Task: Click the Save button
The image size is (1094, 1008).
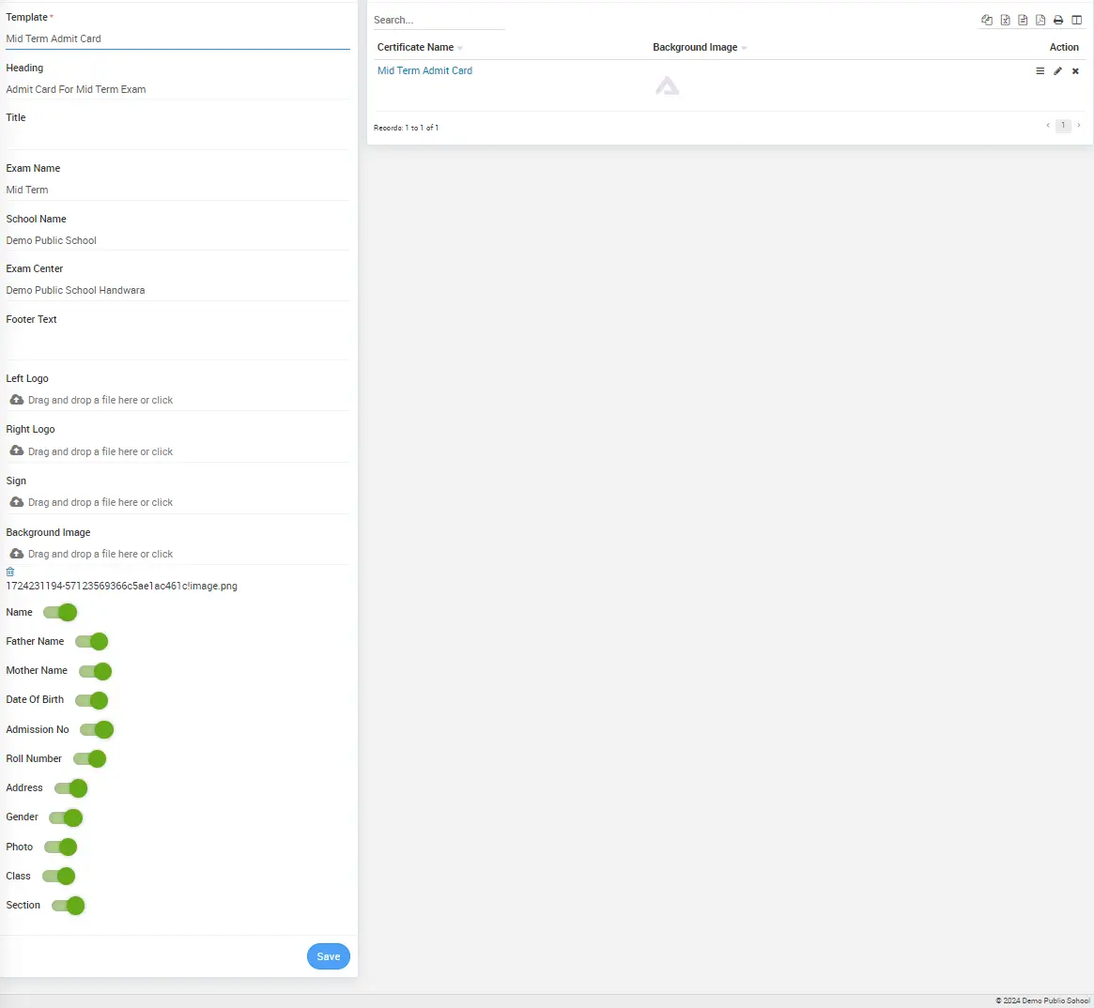Action: tap(328, 956)
